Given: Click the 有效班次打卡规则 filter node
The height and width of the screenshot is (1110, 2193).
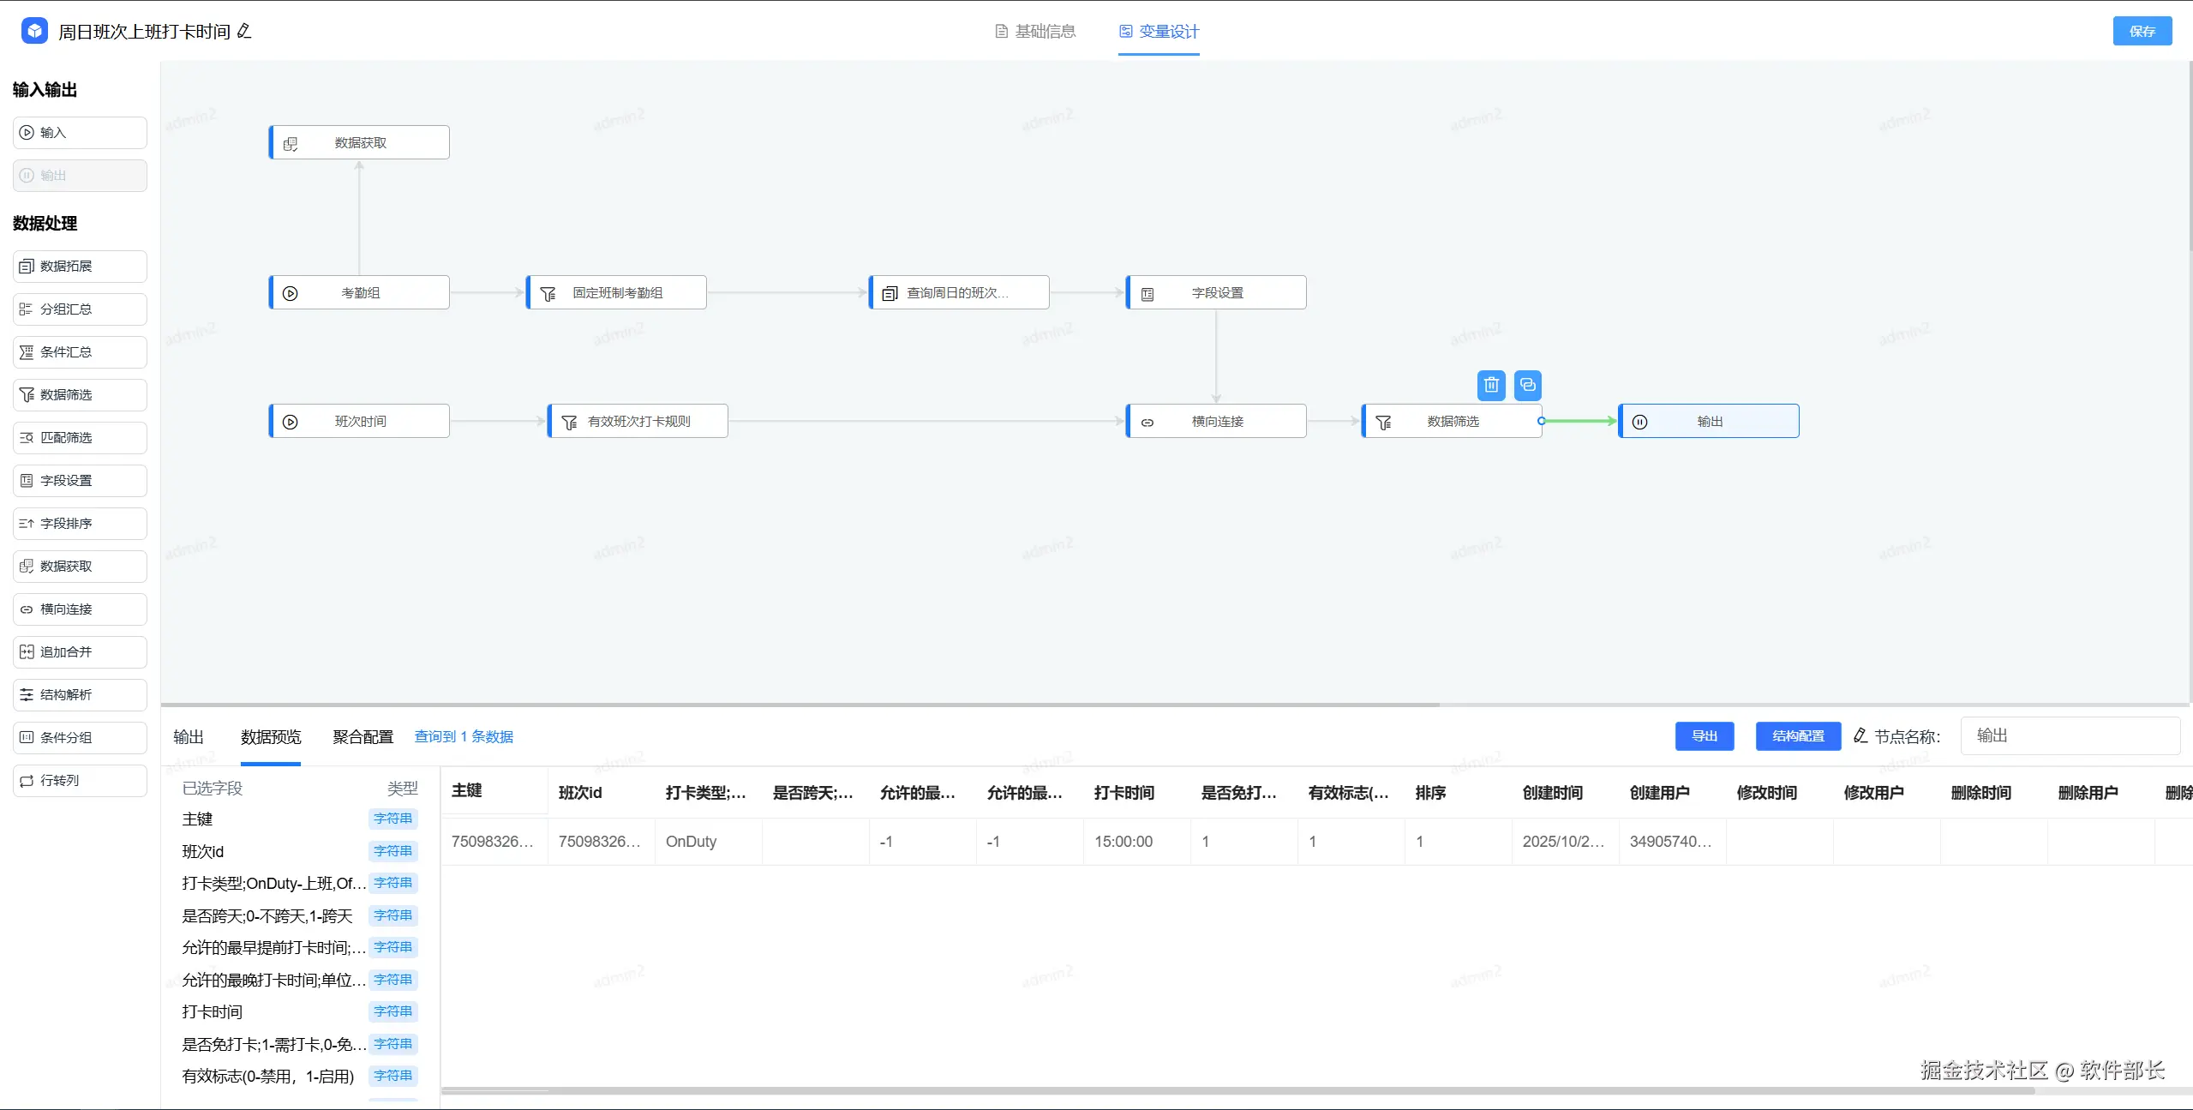Looking at the screenshot, I should 638,422.
